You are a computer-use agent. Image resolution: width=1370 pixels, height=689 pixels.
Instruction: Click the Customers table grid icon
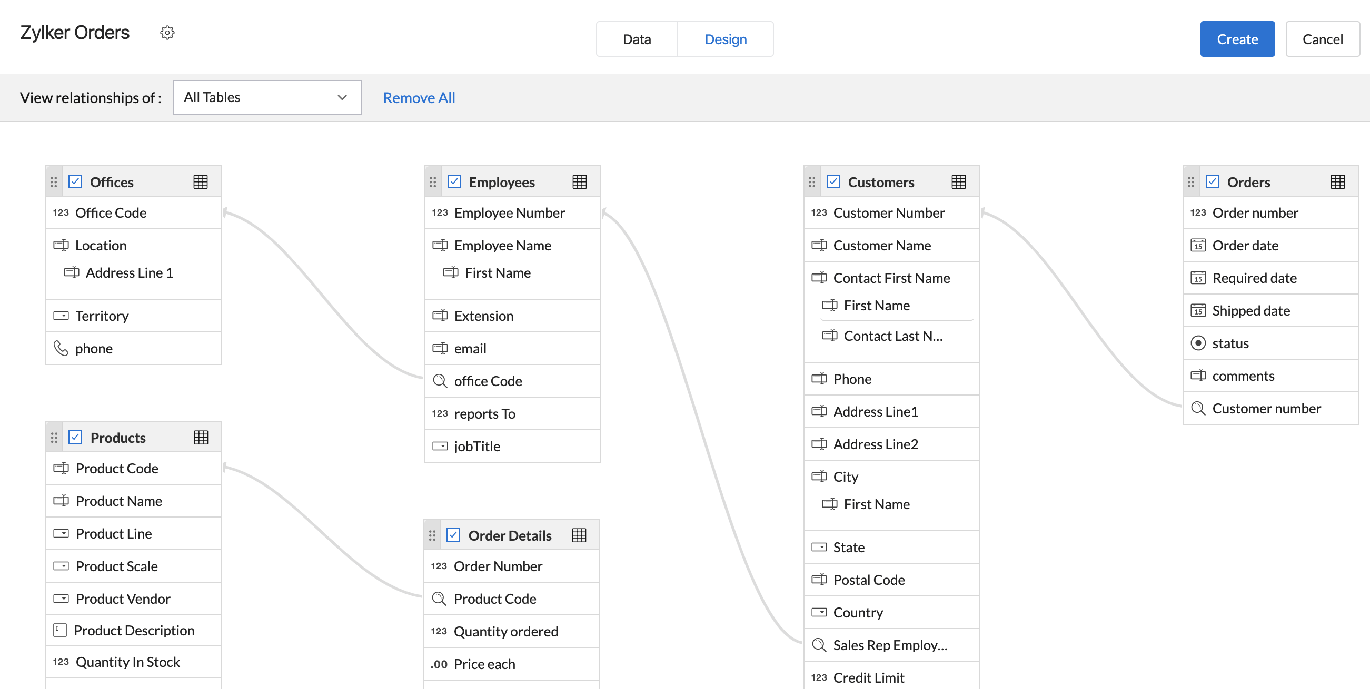[x=958, y=181]
